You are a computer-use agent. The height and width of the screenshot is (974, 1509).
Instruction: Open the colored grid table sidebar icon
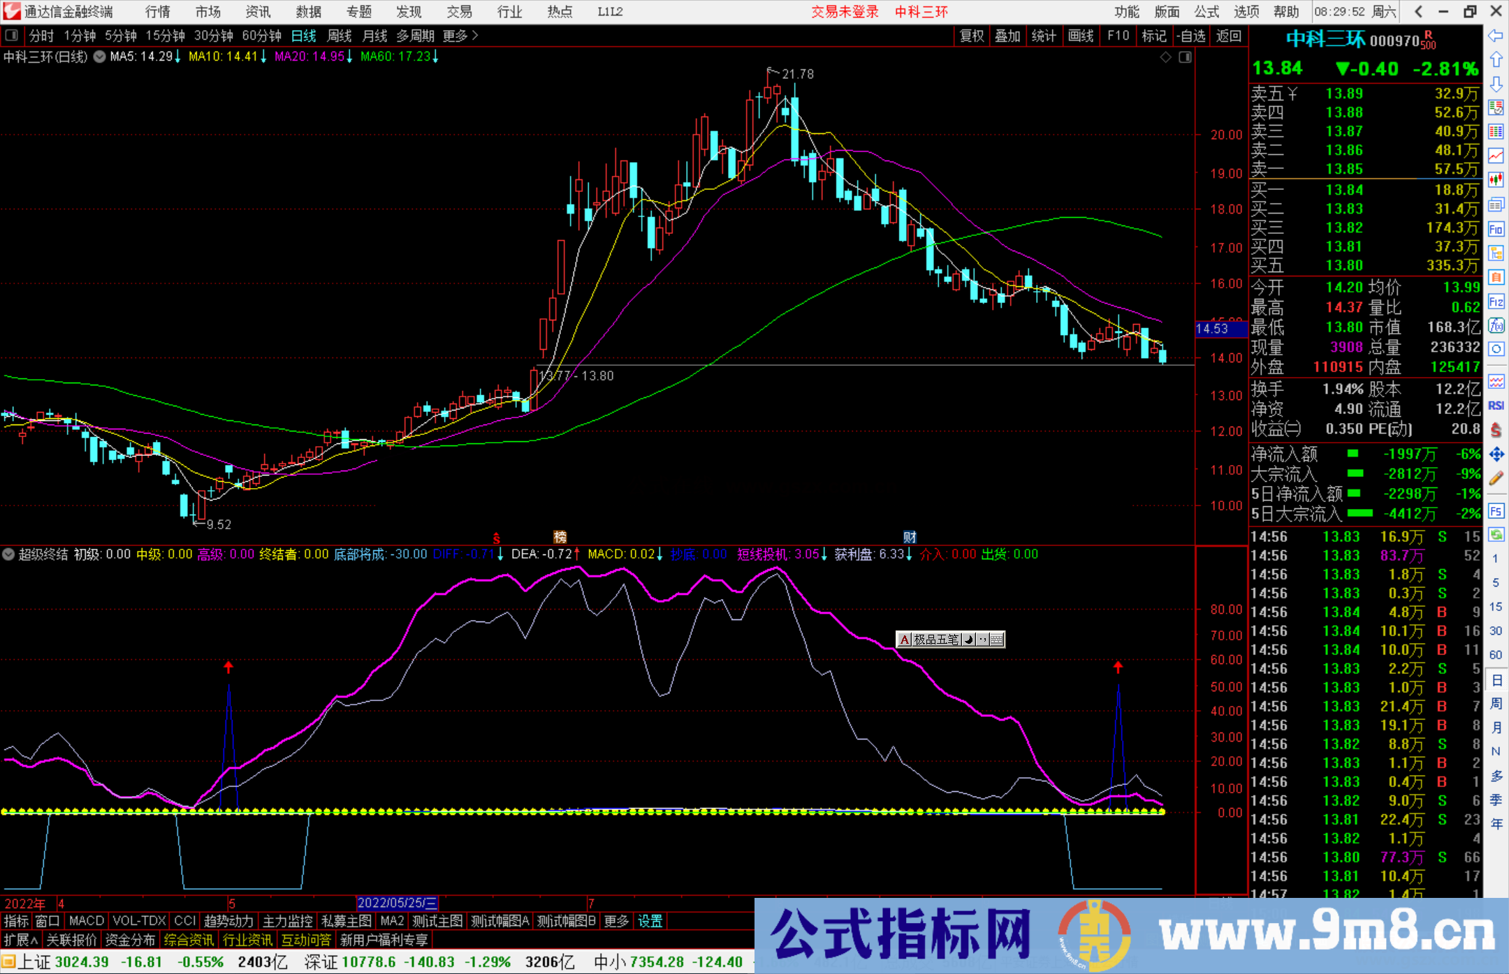1496,132
